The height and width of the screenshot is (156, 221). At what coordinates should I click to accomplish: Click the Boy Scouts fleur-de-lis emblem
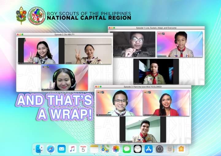(x=21, y=16)
